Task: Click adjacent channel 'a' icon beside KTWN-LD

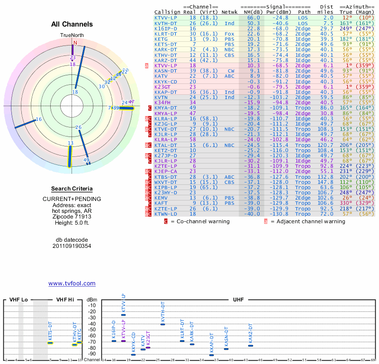Action: [146, 214]
